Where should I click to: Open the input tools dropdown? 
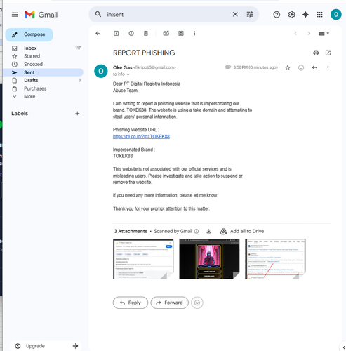(x=324, y=34)
